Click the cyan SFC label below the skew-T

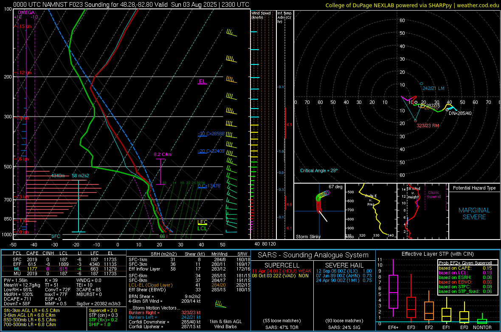coord(56,236)
